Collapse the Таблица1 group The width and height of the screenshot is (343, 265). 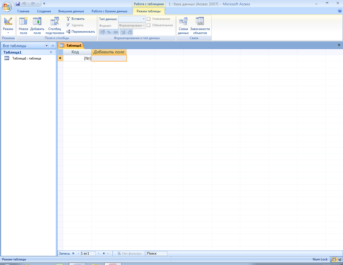coord(51,52)
